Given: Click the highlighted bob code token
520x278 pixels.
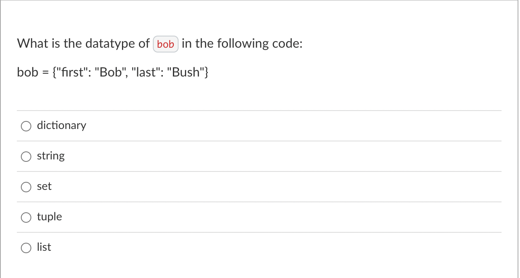Looking at the screenshot, I should (x=166, y=44).
